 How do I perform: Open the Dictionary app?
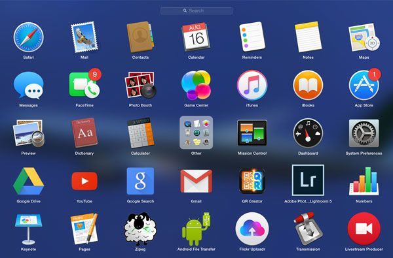84,133
